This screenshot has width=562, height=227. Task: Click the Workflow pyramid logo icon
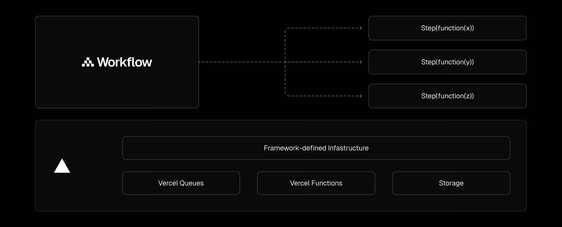[88, 62]
